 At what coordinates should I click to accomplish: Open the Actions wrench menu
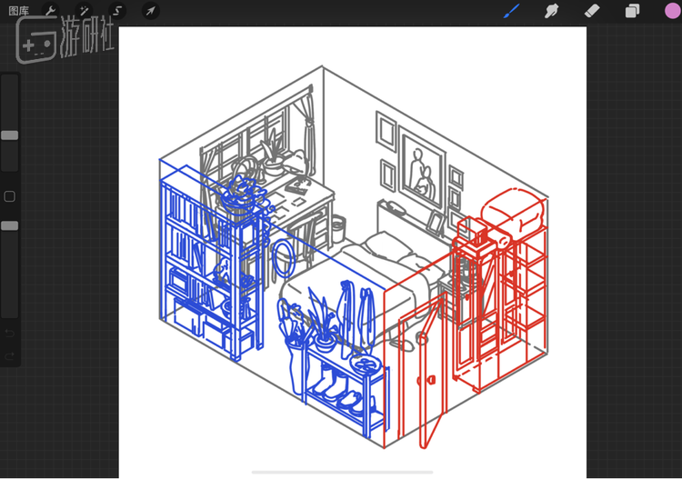pos(51,11)
